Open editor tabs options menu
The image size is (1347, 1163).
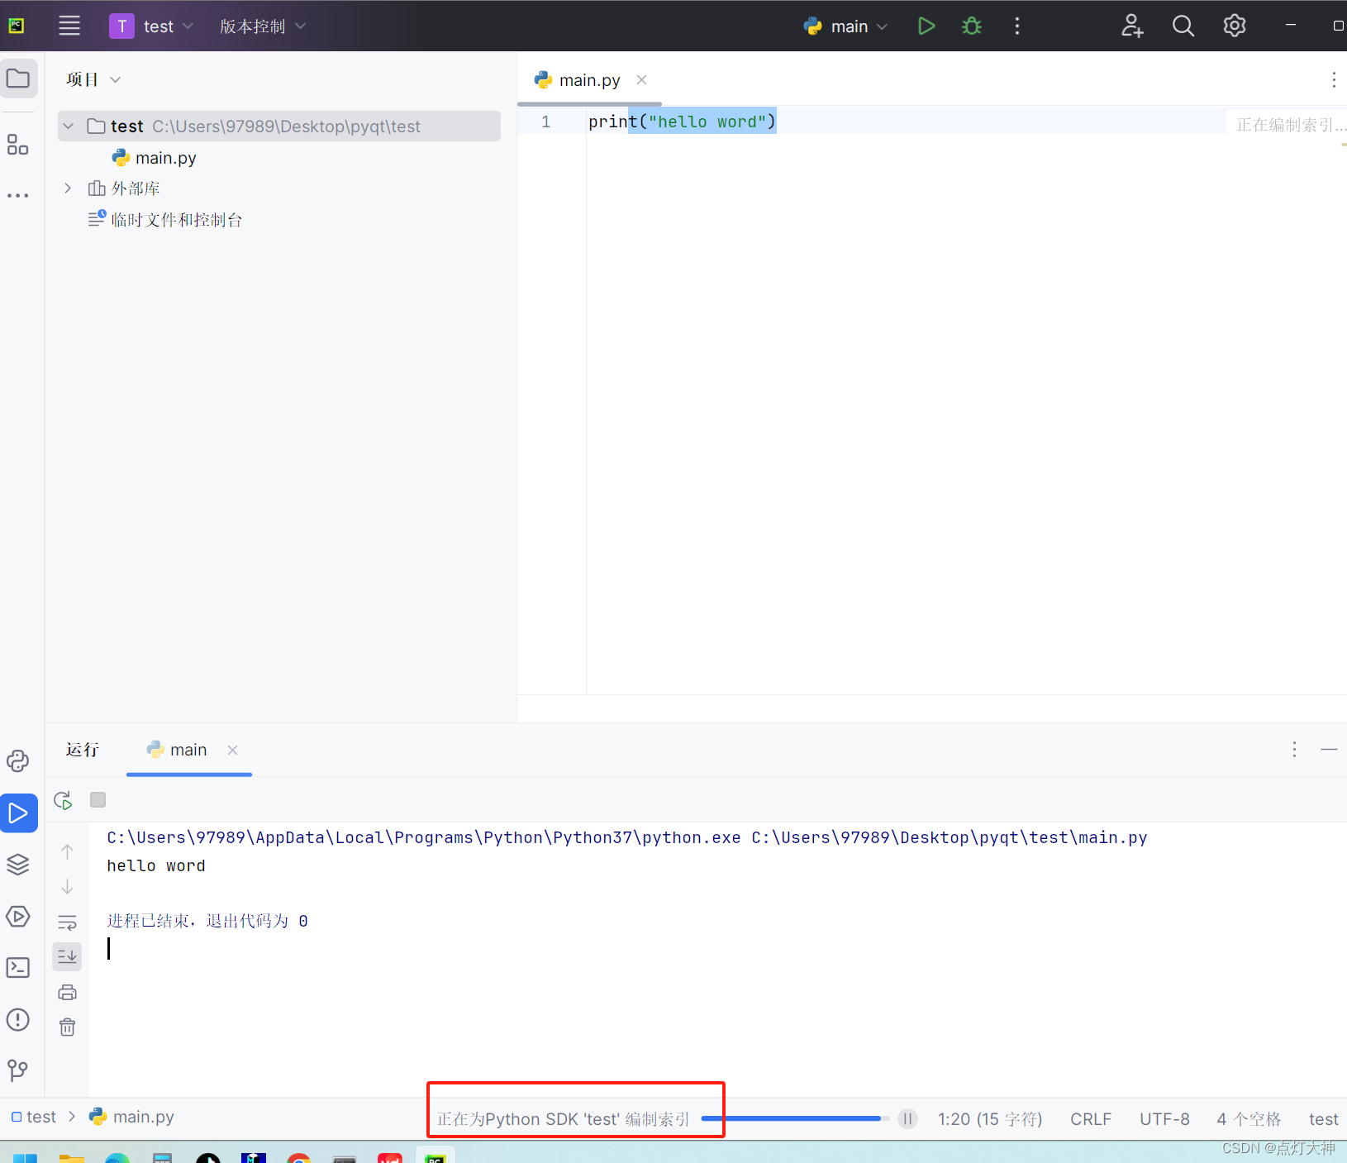click(1333, 79)
